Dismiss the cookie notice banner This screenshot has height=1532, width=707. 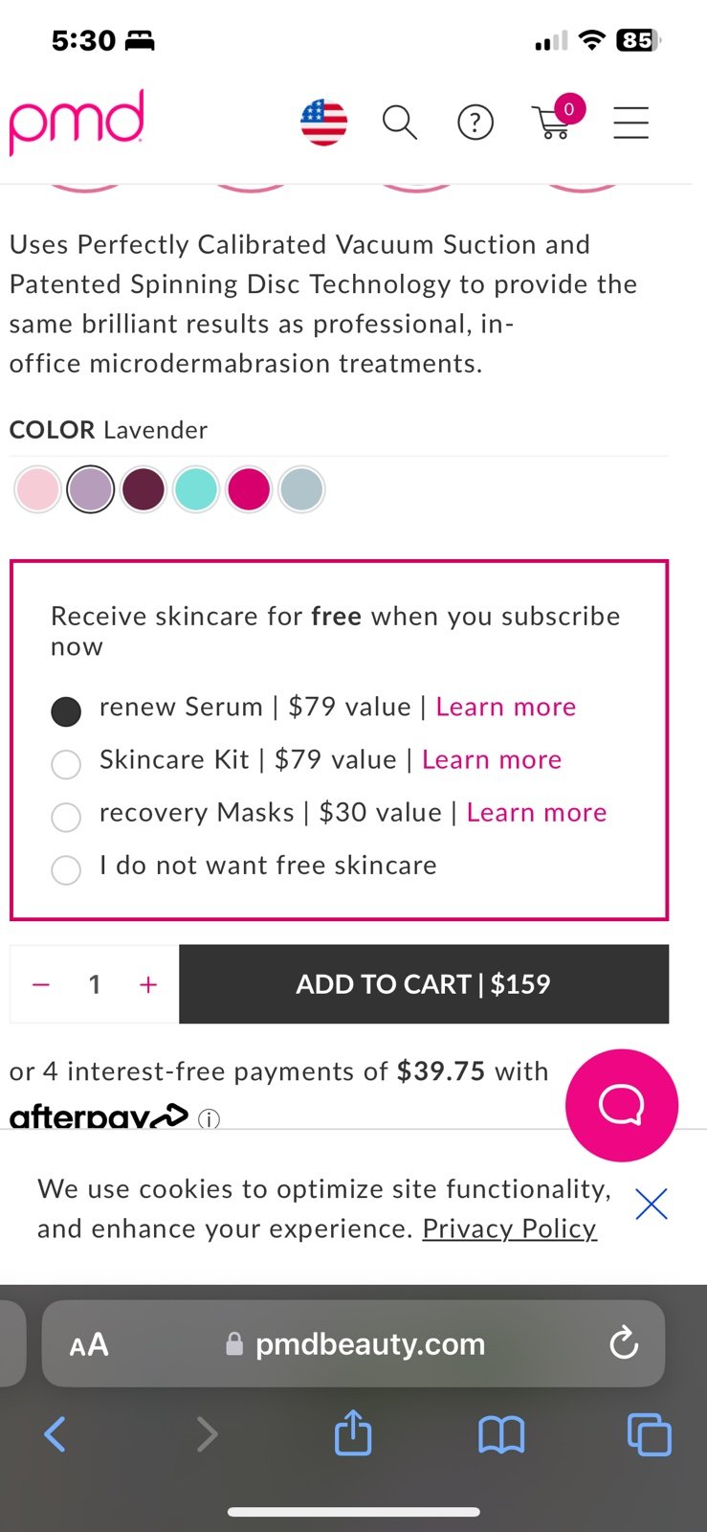coord(652,1204)
